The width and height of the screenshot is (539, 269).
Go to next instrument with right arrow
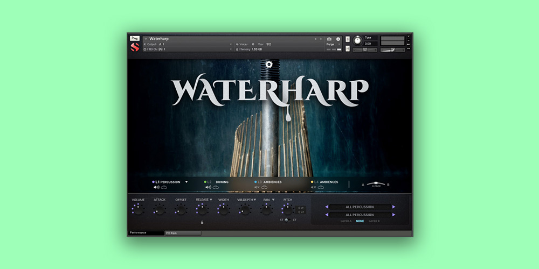tap(321, 39)
